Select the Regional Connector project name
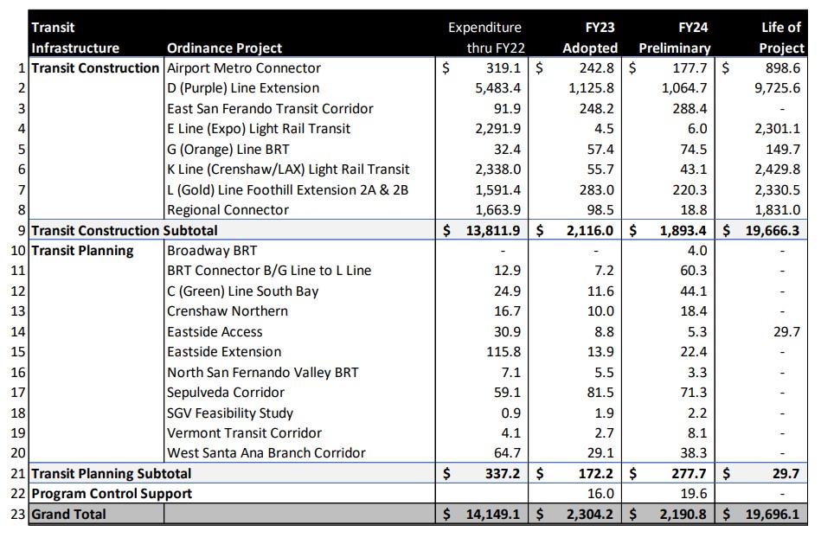821x544 pixels. [228, 210]
